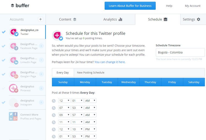Toggle Friday in the posting schedule
The image size is (206, 140).
click(x=172, y=82)
